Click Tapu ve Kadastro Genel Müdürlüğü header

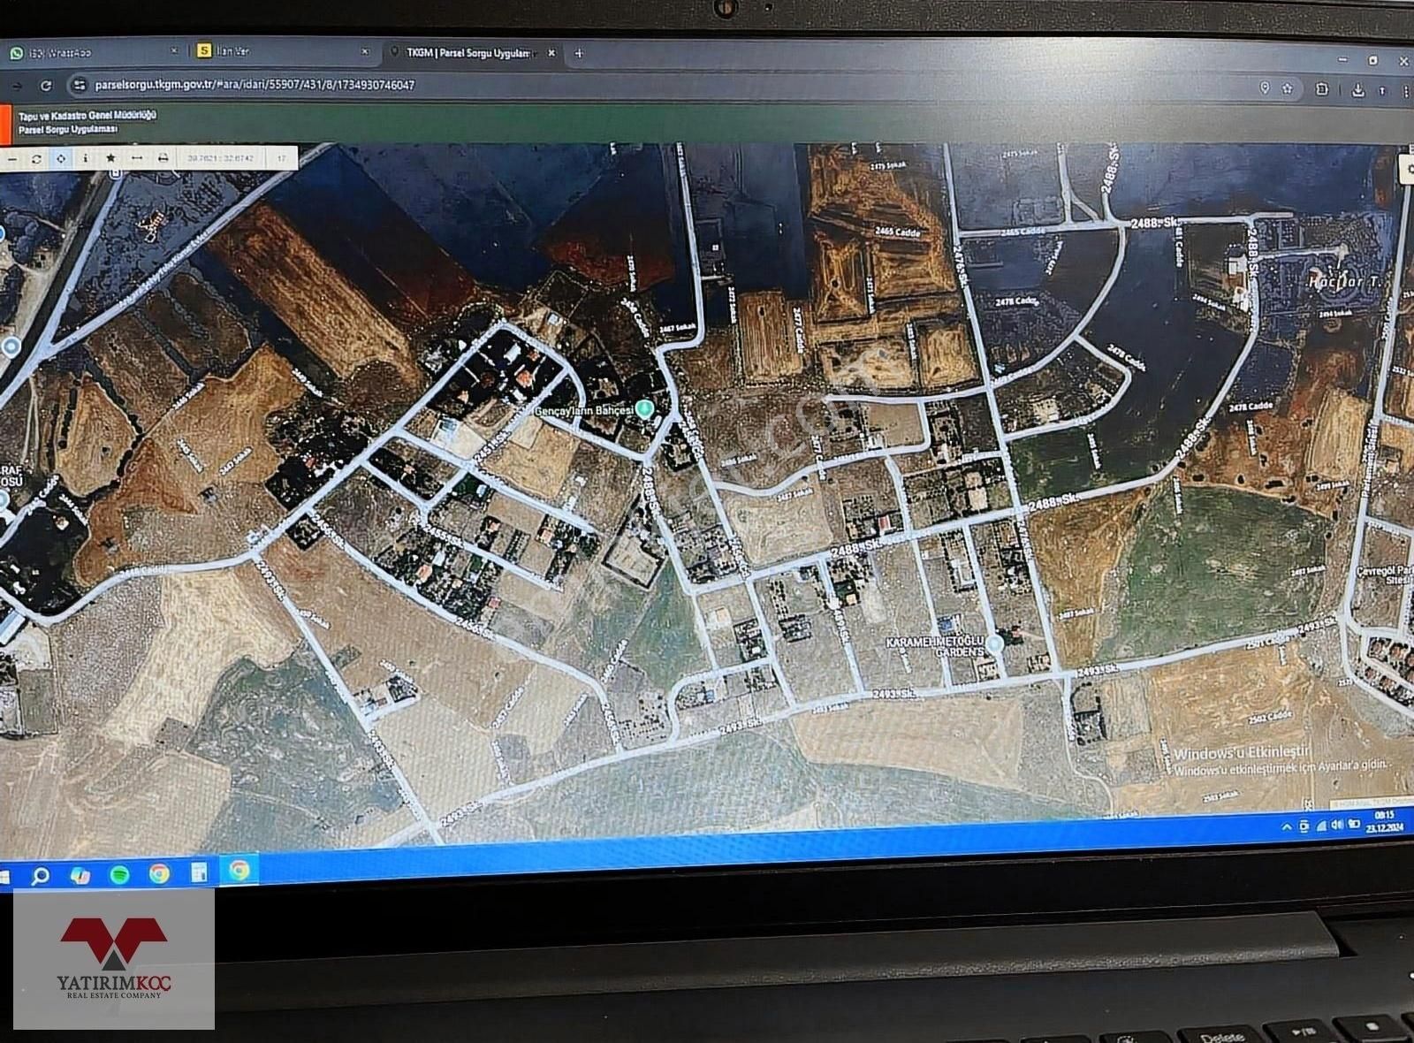87,116
